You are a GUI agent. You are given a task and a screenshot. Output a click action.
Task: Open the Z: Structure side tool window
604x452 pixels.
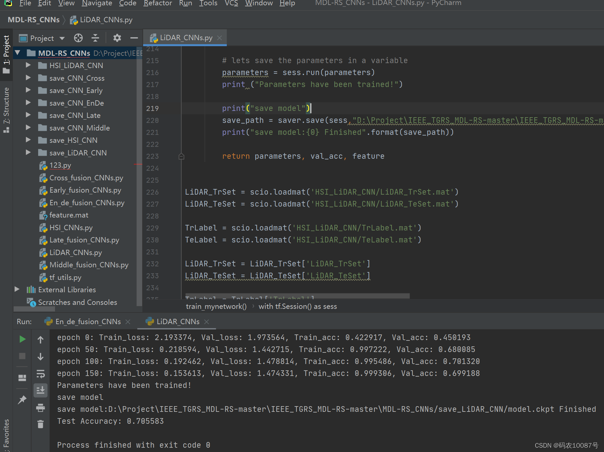[6, 110]
